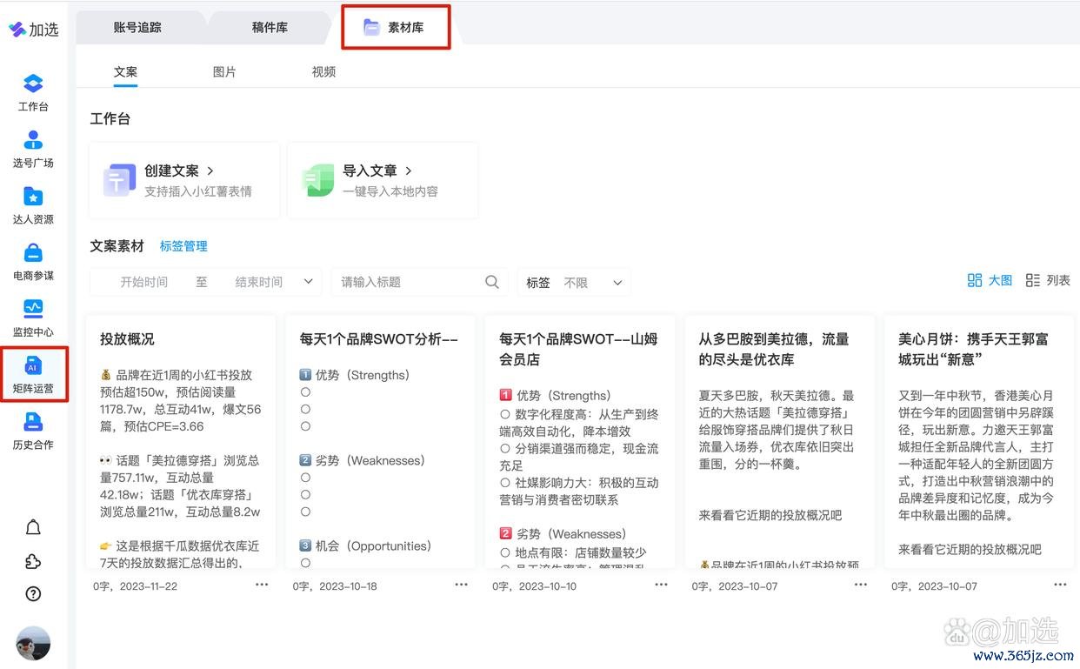The width and height of the screenshot is (1080, 669).
Task: Select the 素材库 tab
Action: click(x=396, y=27)
